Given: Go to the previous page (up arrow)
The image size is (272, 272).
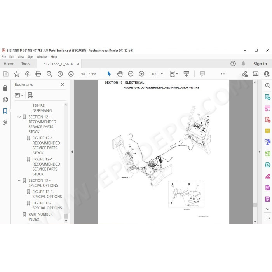Looking at the screenshot, I should 60,74.
